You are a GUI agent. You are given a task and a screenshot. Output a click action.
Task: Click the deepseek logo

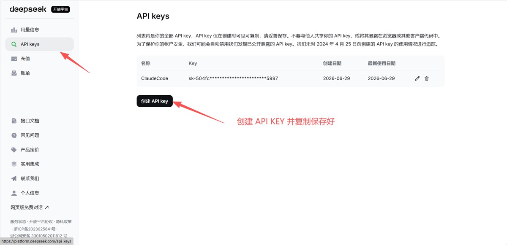pos(28,9)
